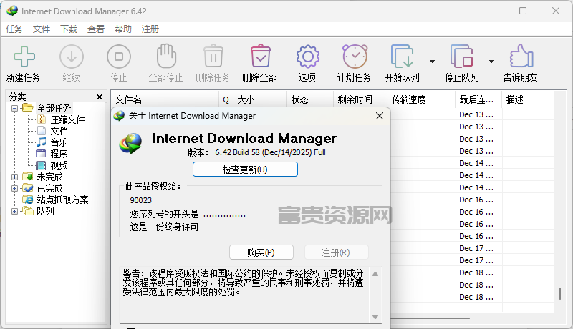573x329 pixels.
Task: Click the 删除全部 (delete all) icon
Action: 261,57
